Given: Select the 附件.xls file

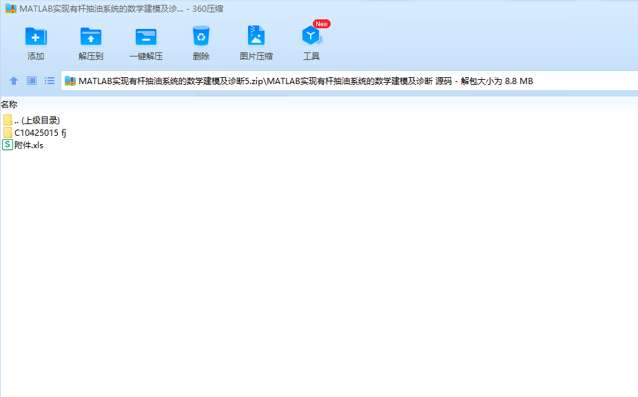Looking at the screenshot, I should pos(23,145).
